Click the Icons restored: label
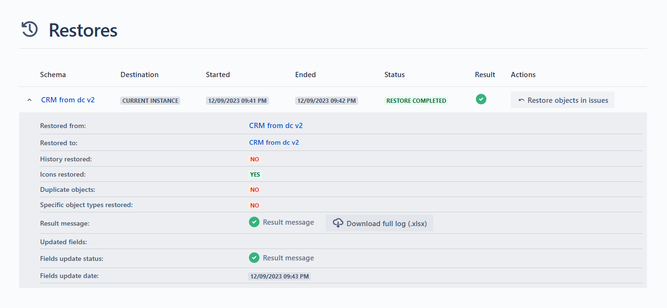Screen dimensions: 667x308 pos(63,174)
